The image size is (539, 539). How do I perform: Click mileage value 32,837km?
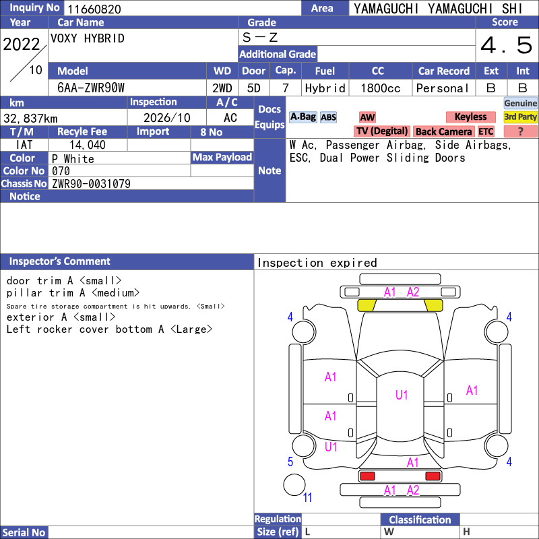(30, 119)
